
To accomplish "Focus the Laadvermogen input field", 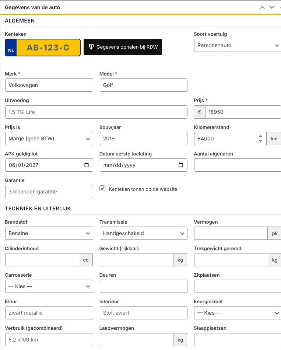I will pos(137,340).
